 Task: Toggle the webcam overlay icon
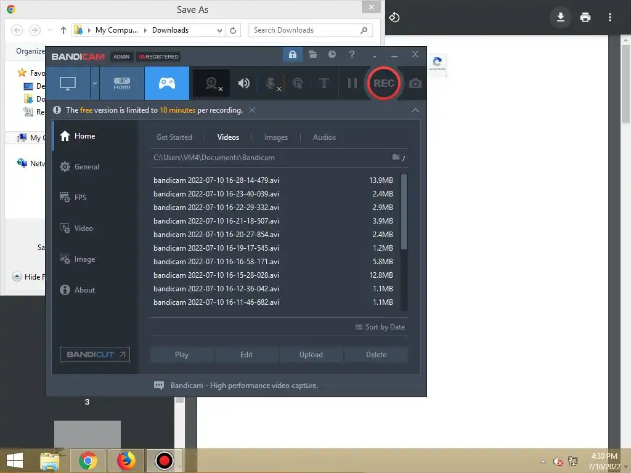(x=212, y=83)
